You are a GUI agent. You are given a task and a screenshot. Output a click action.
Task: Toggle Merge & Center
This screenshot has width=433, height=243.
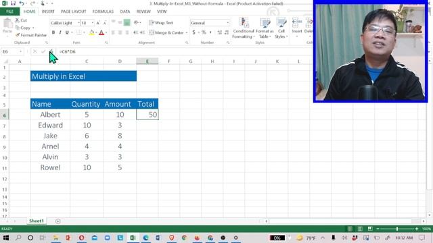[166, 32]
